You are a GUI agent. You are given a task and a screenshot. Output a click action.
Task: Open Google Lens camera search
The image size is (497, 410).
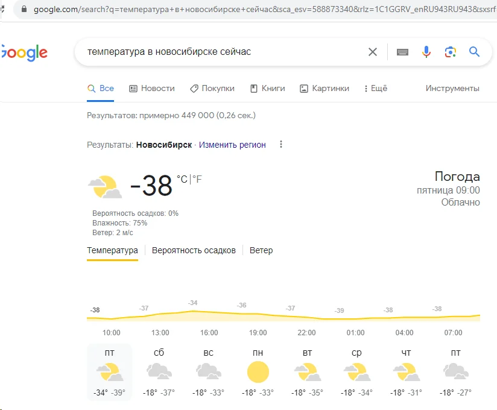click(450, 52)
